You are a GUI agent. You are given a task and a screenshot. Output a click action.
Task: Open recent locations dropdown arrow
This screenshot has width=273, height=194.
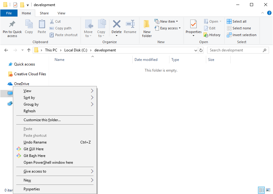point(22,50)
